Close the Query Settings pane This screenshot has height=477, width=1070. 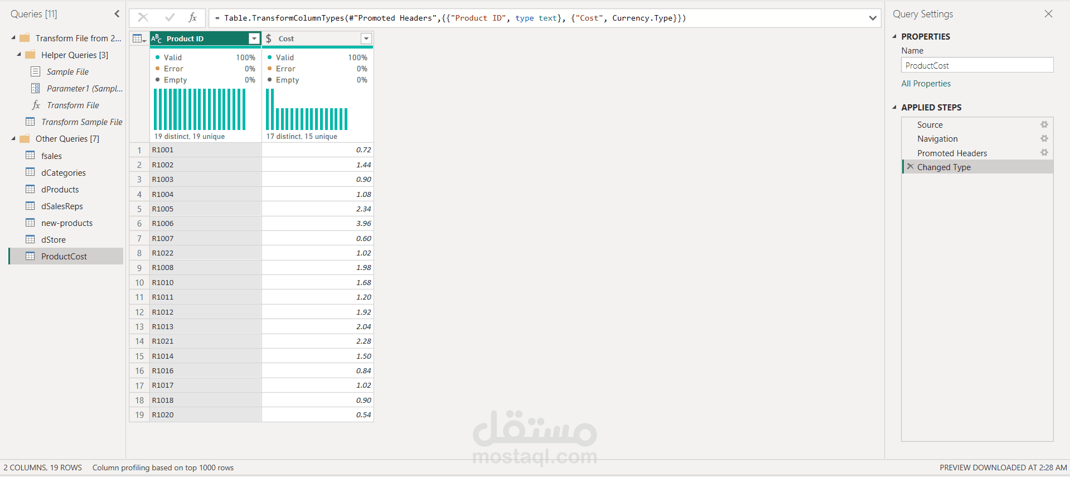click(1048, 14)
